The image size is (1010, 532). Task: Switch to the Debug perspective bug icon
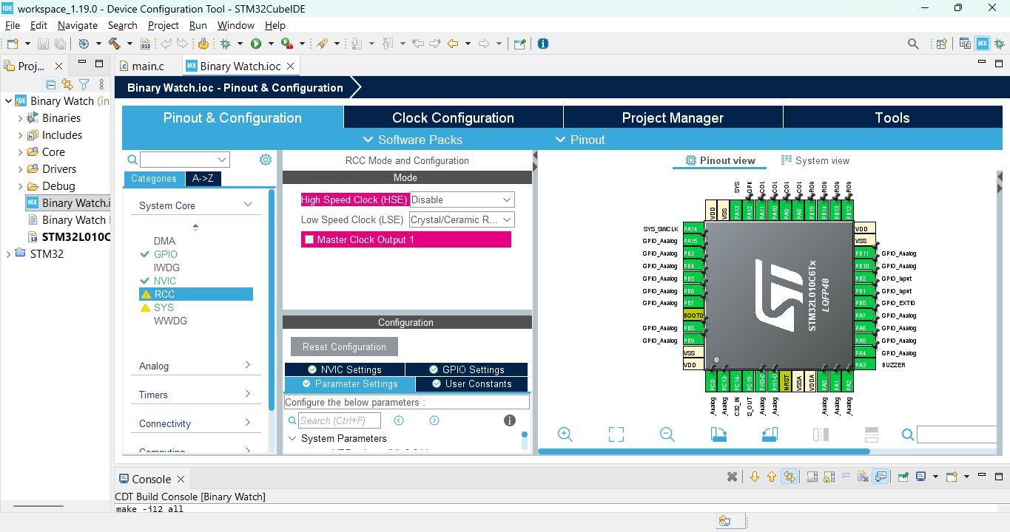click(x=999, y=44)
